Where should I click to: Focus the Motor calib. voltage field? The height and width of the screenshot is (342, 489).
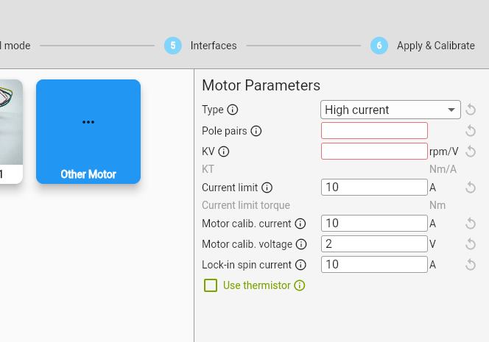point(374,243)
